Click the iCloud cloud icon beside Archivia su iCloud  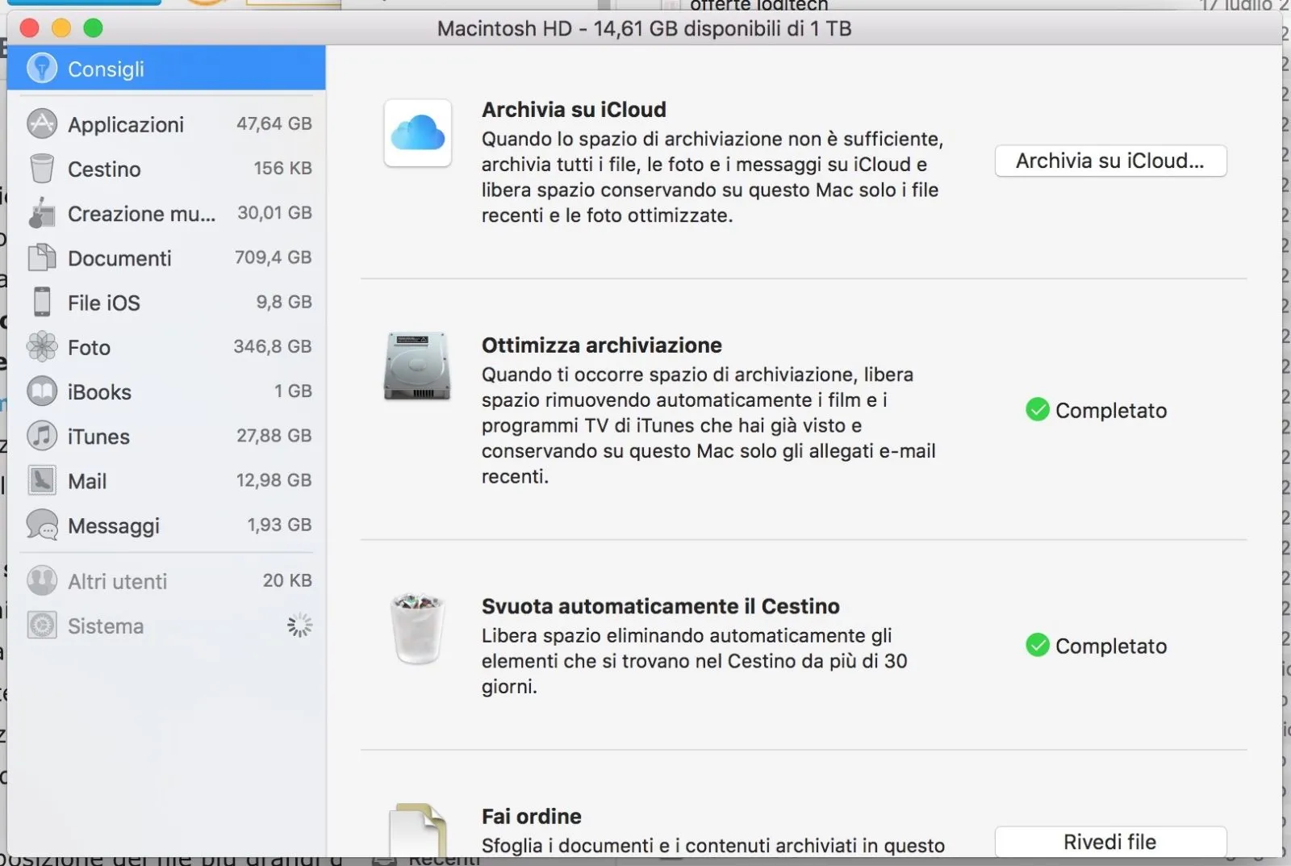(x=416, y=134)
